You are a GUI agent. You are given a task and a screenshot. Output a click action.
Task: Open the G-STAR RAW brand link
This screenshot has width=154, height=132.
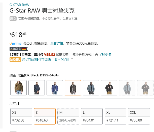19,5
